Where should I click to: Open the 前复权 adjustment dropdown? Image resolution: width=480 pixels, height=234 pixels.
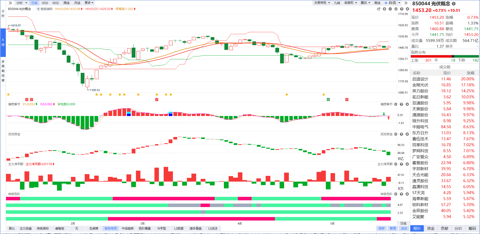coord(351,3)
